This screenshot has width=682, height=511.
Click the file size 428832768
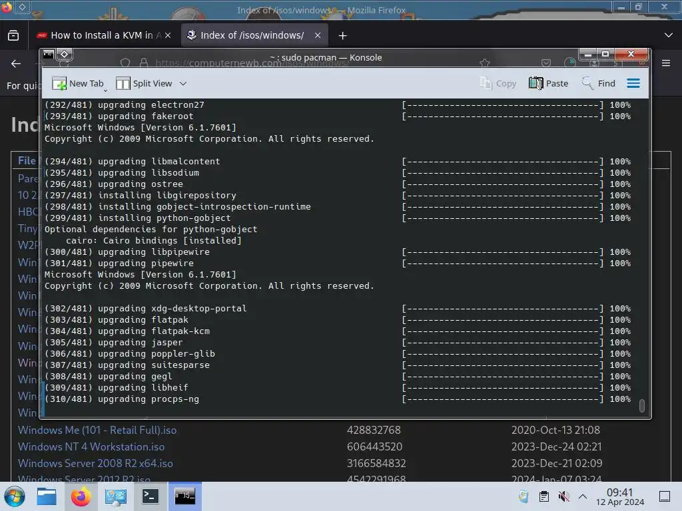374,430
